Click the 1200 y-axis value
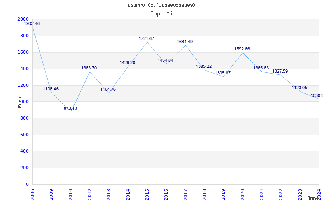This screenshot has width=323, height=202. [x=23, y=85]
